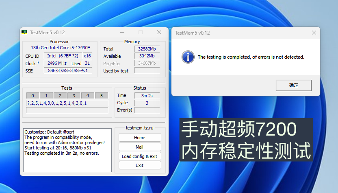Viewport: 338px width, 193px height.
Task: Click the dialog message 'The testing is completed'
Action: click(x=251, y=57)
